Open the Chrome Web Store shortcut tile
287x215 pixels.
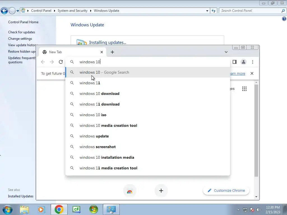(129, 191)
